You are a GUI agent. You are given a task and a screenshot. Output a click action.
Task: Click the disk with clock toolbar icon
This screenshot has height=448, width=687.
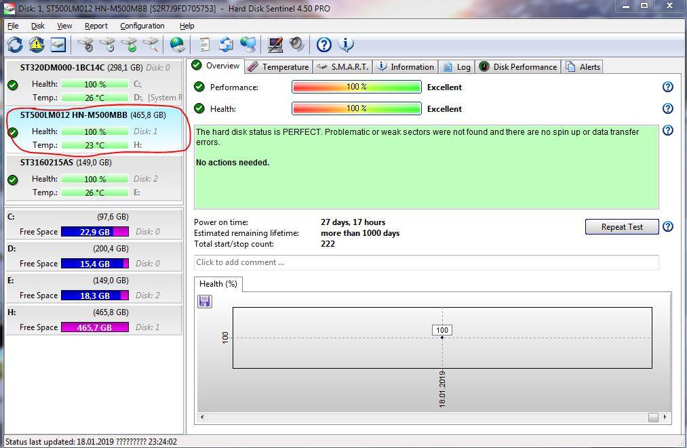107,45
